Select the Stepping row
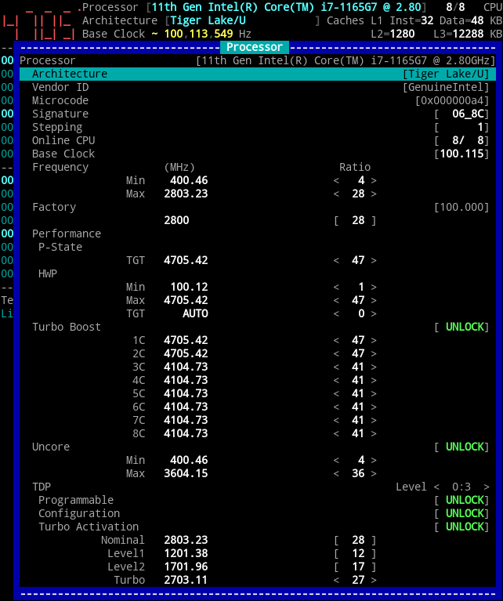Image resolution: width=503 pixels, height=601 pixels. pyautogui.click(x=258, y=127)
